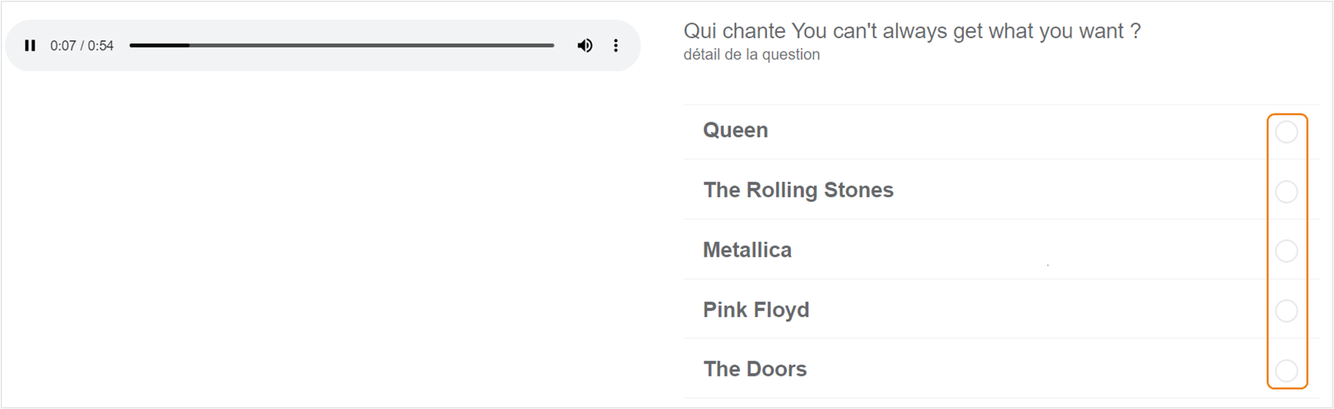
Task: Choose The Rolling Stones radio button
Action: point(1286,192)
